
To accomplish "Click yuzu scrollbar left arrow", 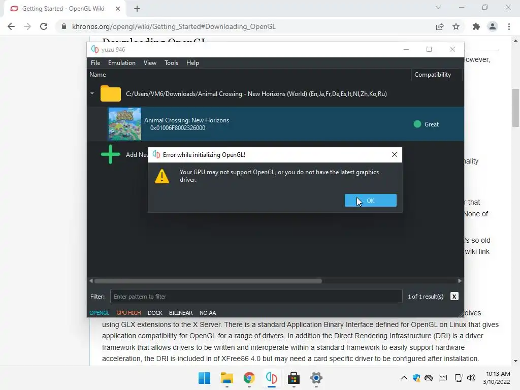I will 91,281.
